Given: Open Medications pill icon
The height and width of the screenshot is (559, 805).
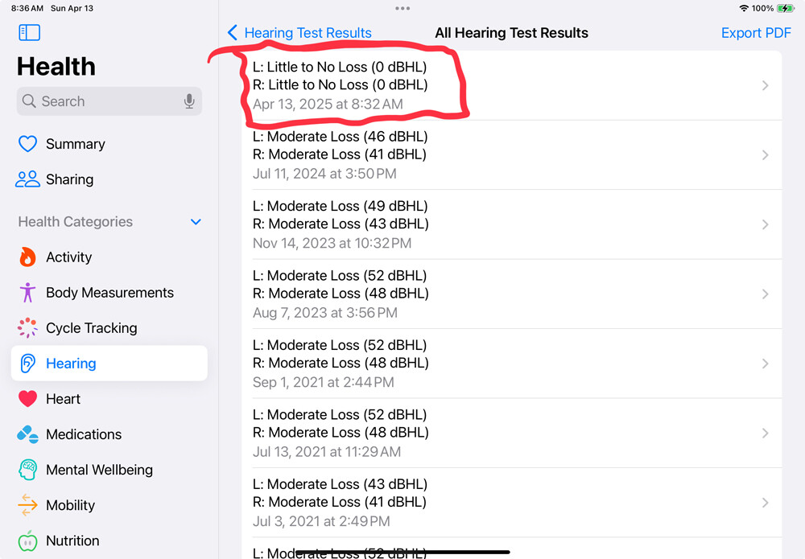Looking at the screenshot, I should pos(27,434).
